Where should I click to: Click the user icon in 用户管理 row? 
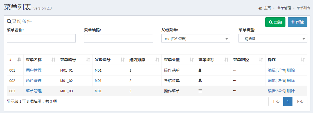[x=200, y=70]
